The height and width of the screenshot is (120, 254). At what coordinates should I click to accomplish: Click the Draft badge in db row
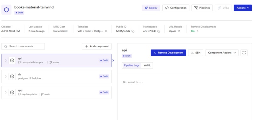point(104,76)
